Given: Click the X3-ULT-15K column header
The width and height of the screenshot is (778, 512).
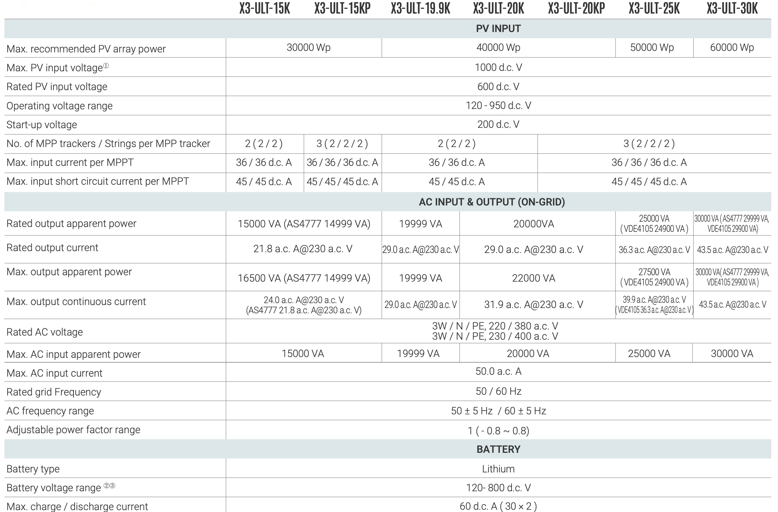Looking at the screenshot, I should (x=265, y=9).
